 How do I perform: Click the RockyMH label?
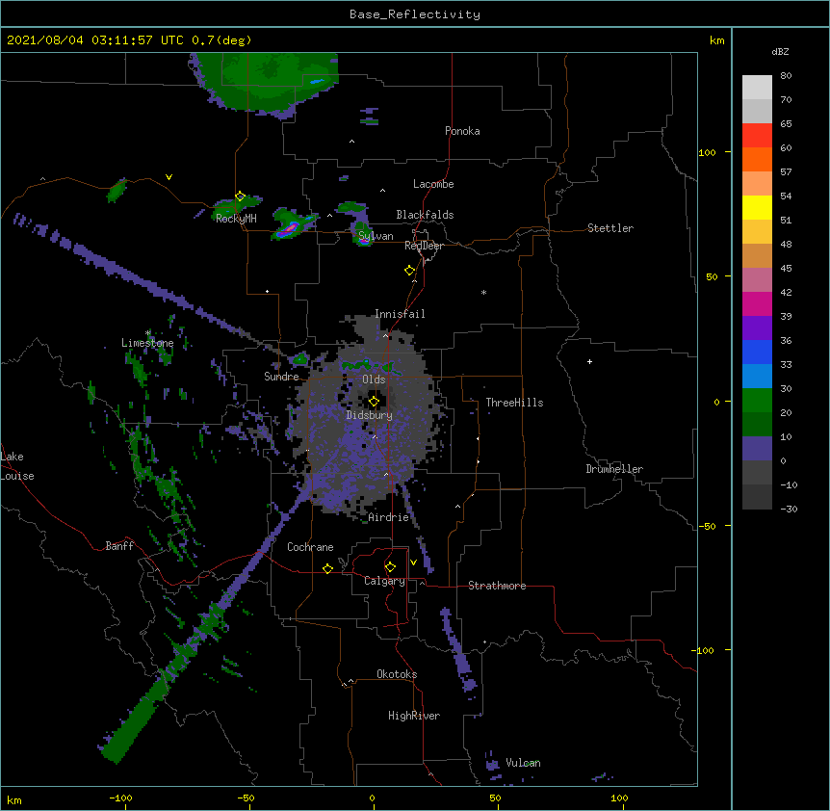[236, 219]
